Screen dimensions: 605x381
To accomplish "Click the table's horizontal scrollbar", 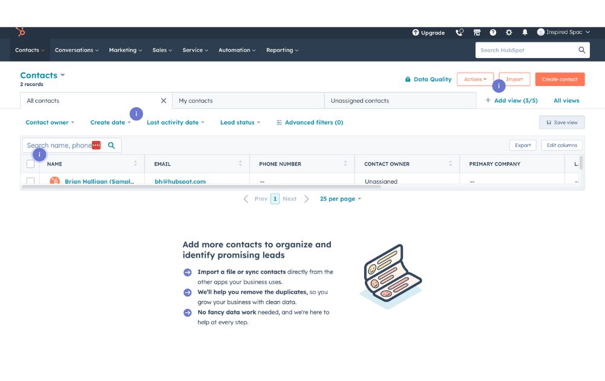I will 201,187.
